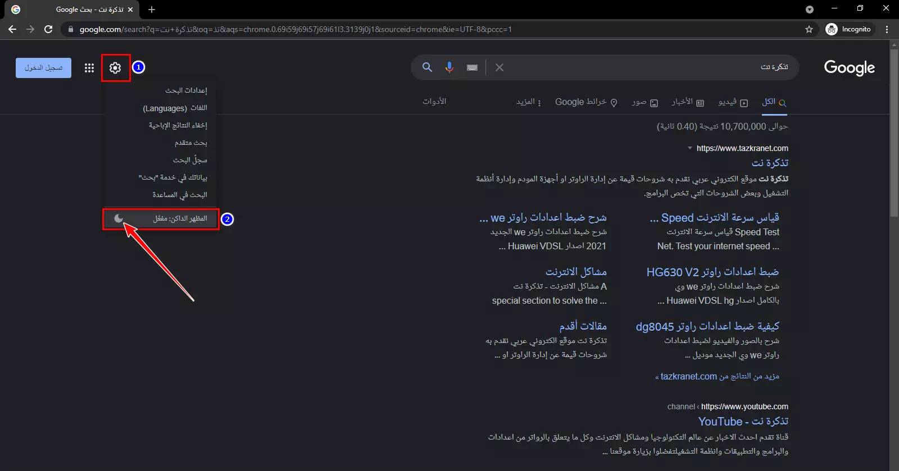Screen dimensions: 899x471
Task: Go to the Google logo homepage
Action: tap(849, 68)
